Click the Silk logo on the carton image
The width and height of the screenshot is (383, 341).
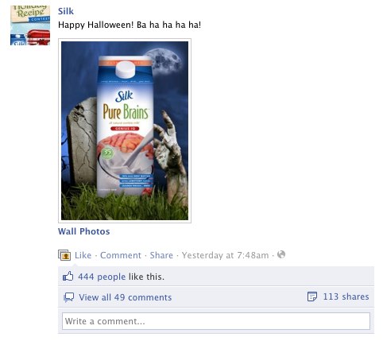coord(124,96)
